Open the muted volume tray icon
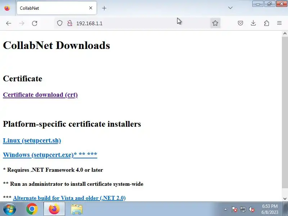The height and width of the screenshot is (216, 288). tap(252, 209)
